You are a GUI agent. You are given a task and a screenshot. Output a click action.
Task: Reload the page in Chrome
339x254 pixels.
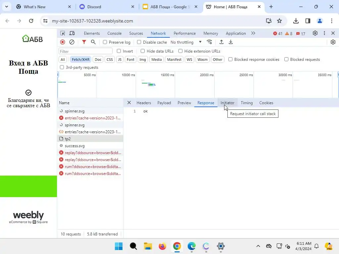[31, 21]
